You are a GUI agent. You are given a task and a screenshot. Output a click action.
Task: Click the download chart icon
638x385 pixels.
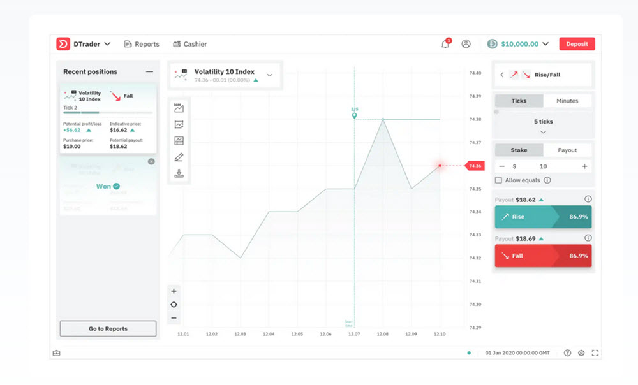tap(179, 173)
